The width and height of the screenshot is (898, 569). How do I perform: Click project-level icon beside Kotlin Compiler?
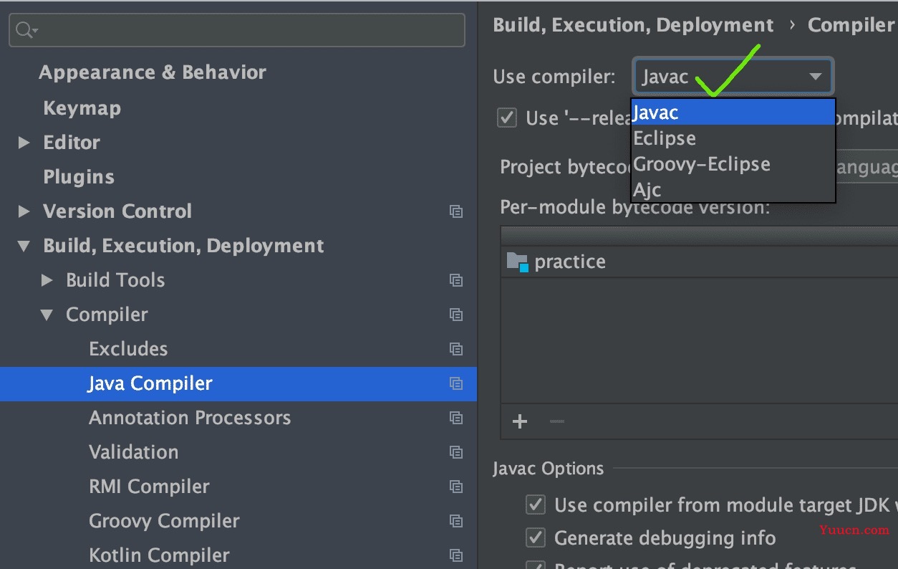456,555
